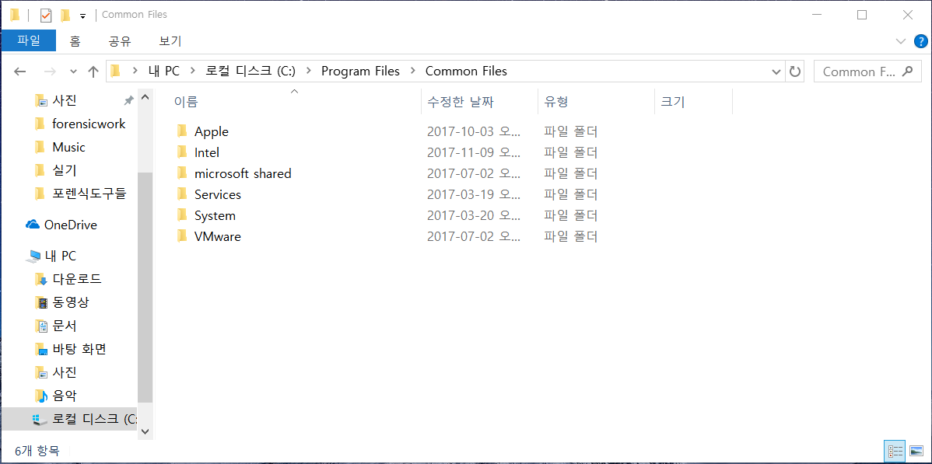Open the 파일 menu tab
This screenshot has height=464, width=932.
click(29, 41)
